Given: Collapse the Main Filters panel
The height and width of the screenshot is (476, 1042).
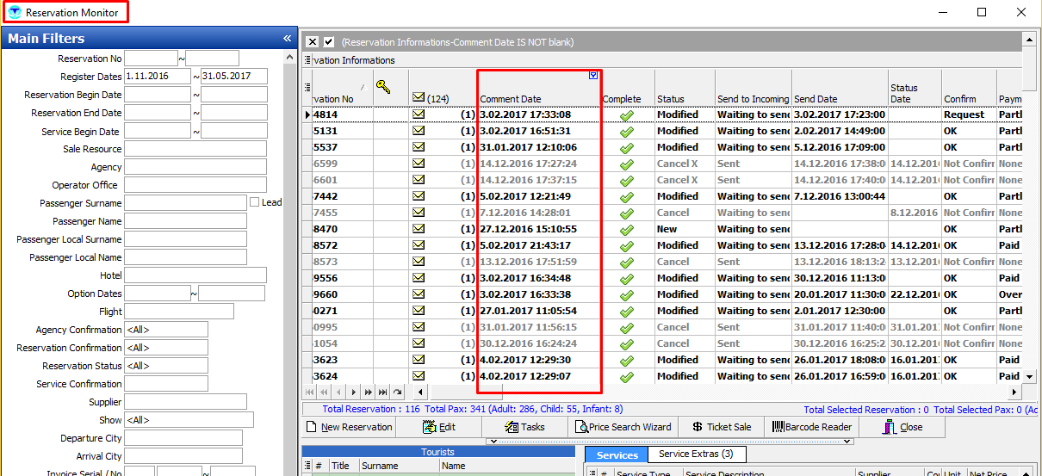Looking at the screenshot, I should tap(287, 39).
